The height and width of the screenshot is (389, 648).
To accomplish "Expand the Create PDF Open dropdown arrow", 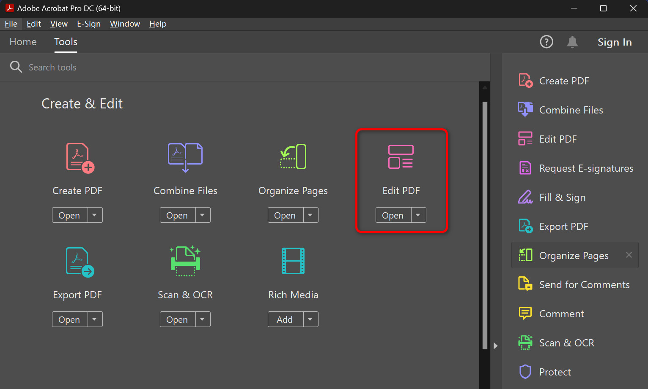I will [x=95, y=215].
